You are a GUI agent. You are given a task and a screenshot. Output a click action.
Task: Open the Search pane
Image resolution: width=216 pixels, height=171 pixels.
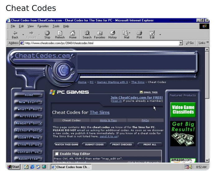(87, 35)
